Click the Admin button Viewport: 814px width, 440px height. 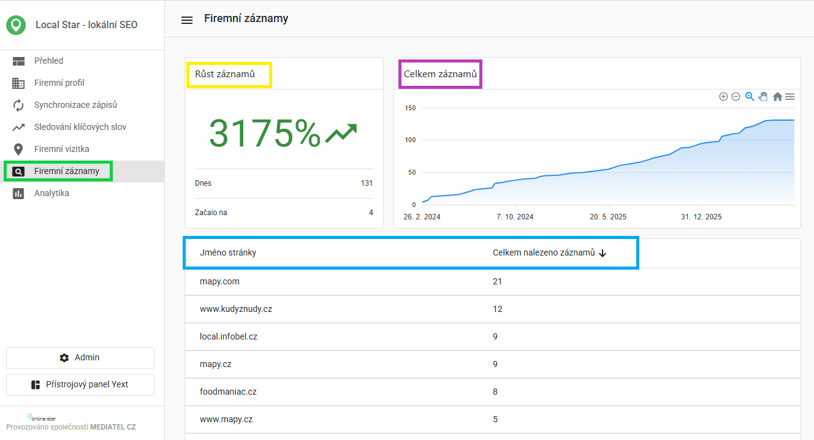pos(80,358)
